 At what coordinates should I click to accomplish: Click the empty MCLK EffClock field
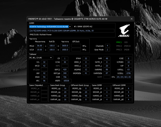pos(76,46)
